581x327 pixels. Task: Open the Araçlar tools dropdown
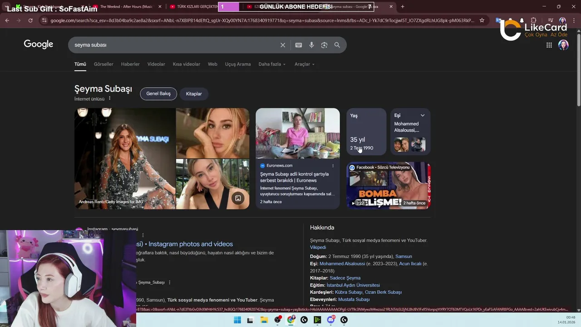point(305,64)
